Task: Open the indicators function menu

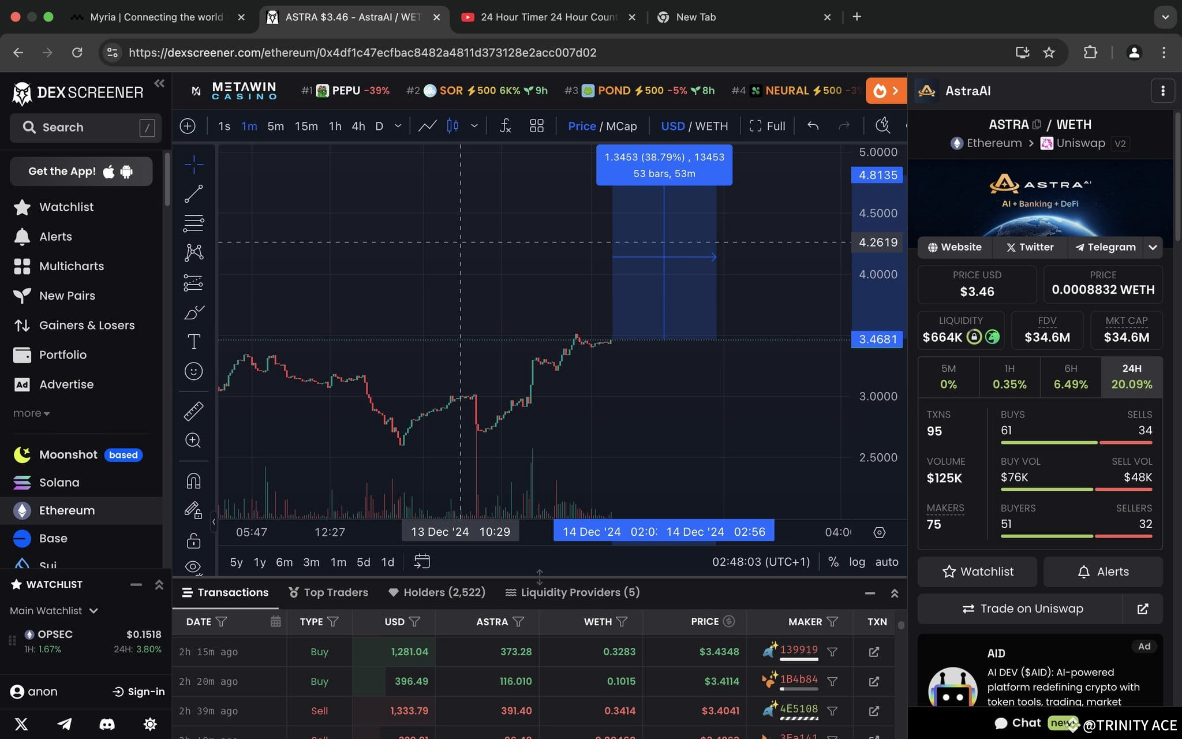Action: coord(505,126)
